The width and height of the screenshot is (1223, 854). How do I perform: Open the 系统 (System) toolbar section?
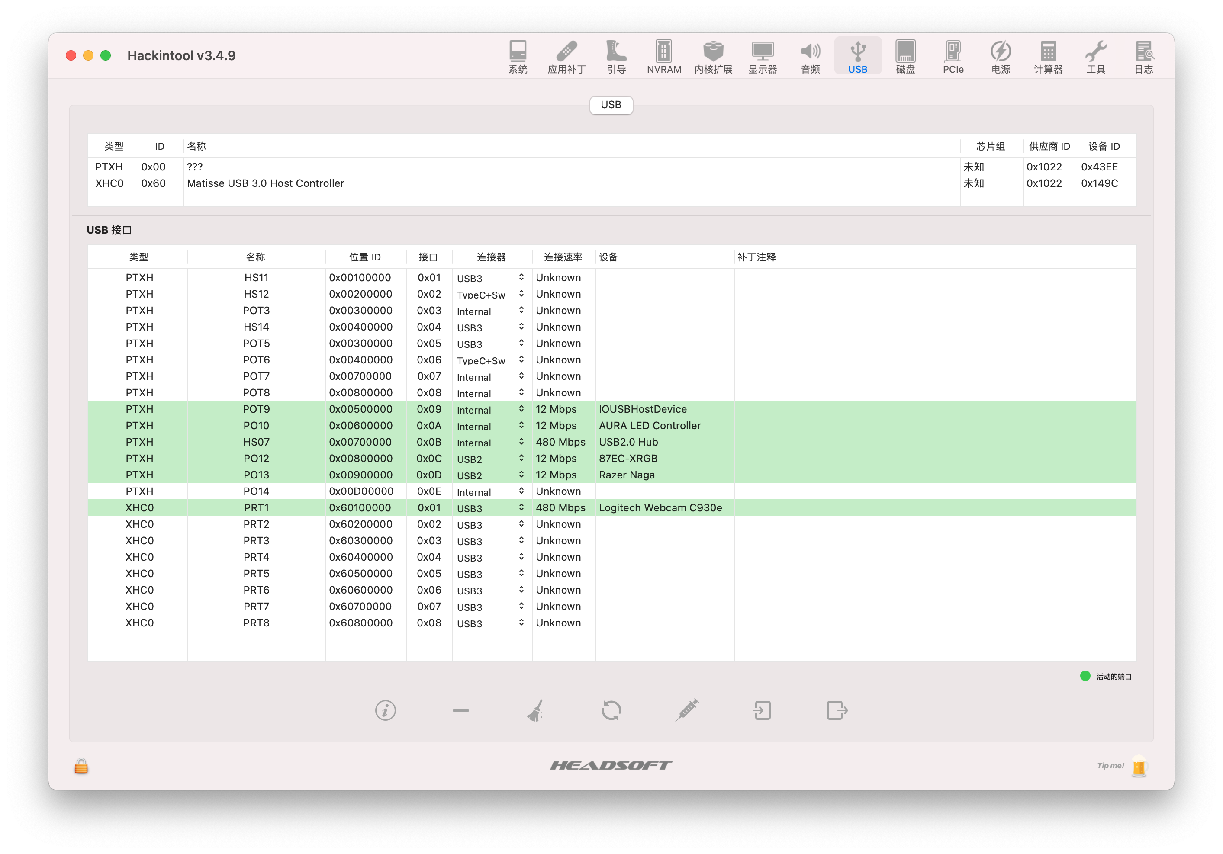tap(517, 56)
